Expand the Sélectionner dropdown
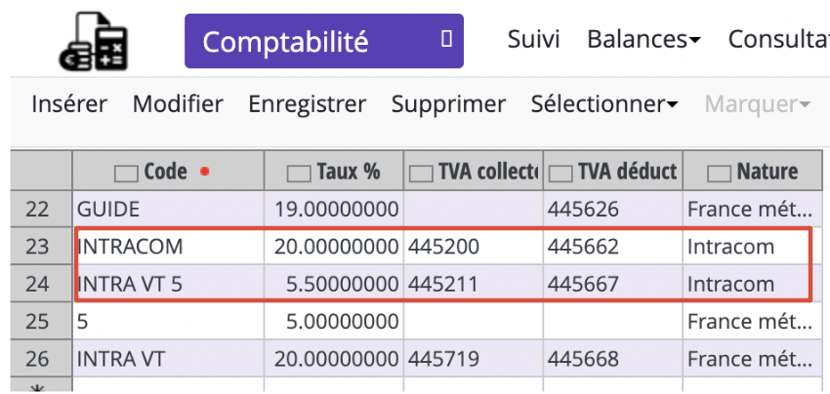 point(604,104)
